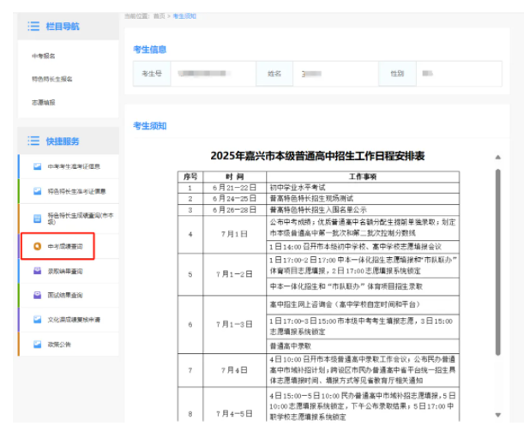This screenshot has height=432, width=524.
Task: Click the 政策公告 icon
Action: [x=37, y=344]
